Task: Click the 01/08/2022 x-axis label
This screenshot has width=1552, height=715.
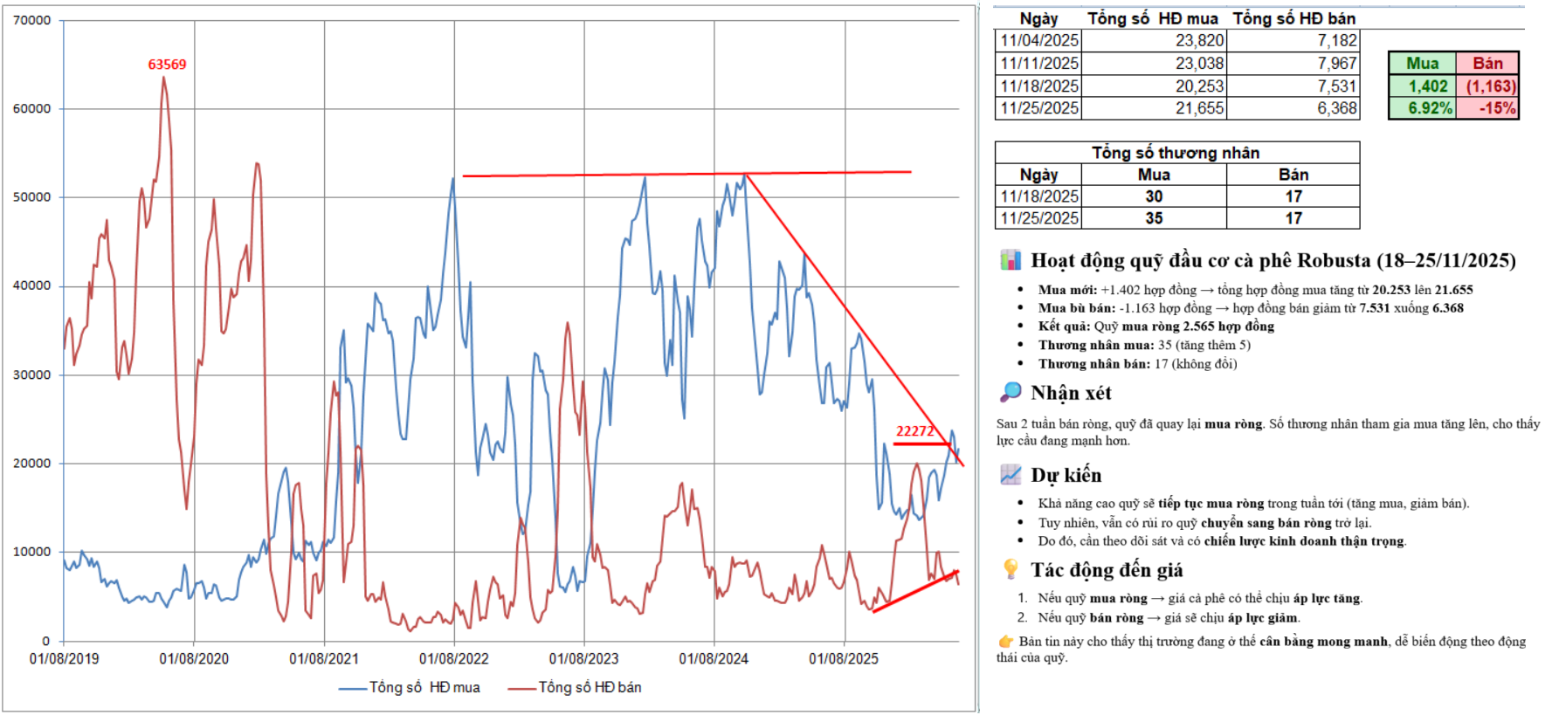Action: tap(453, 659)
